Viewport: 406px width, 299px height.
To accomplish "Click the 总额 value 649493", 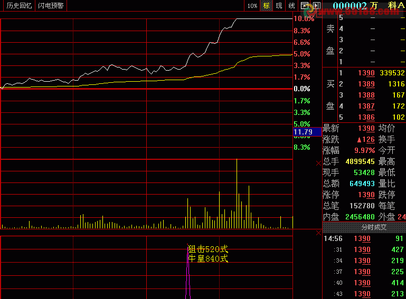I will 362,184.
